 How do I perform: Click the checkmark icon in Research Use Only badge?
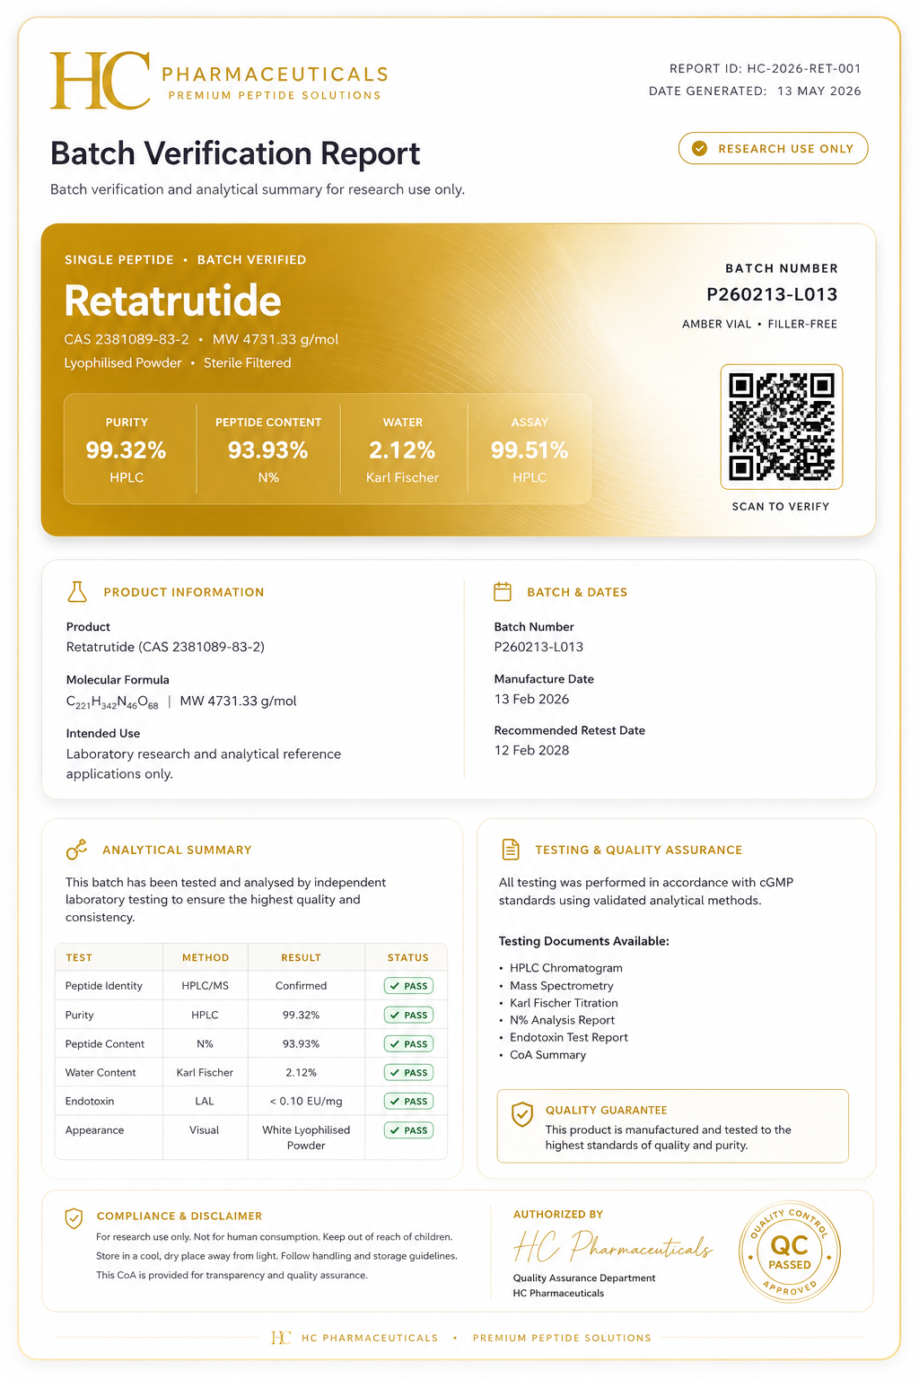pos(700,149)
